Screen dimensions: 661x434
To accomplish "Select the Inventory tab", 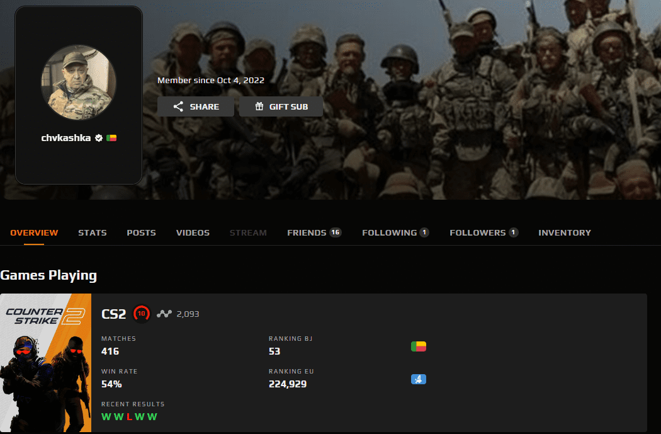I will (565, 232).
